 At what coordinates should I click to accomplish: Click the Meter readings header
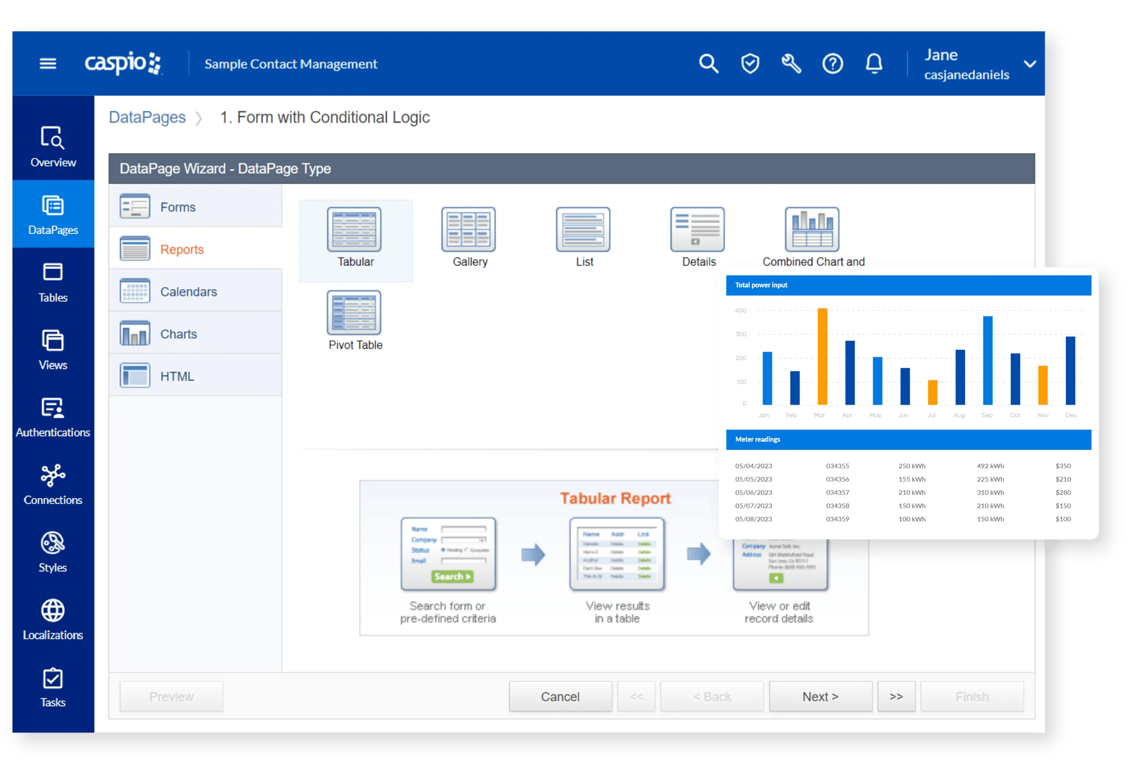[908, 439]
